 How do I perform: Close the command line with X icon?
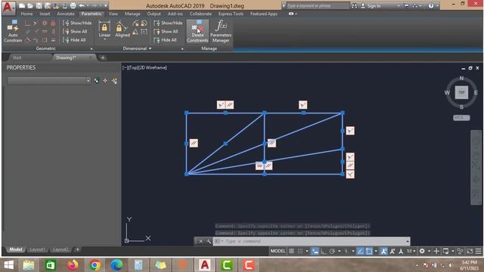pos(200,241)
